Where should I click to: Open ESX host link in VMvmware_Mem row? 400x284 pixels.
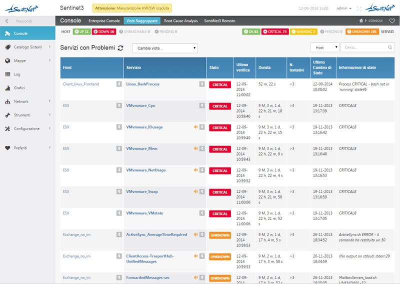[66, 148]
